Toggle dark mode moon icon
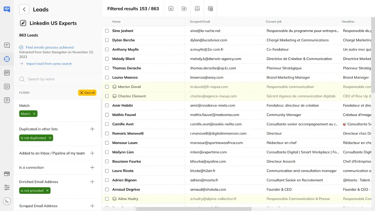Image resolution: width=375 pixels, height=211 pixels. (x=7, y=201)
